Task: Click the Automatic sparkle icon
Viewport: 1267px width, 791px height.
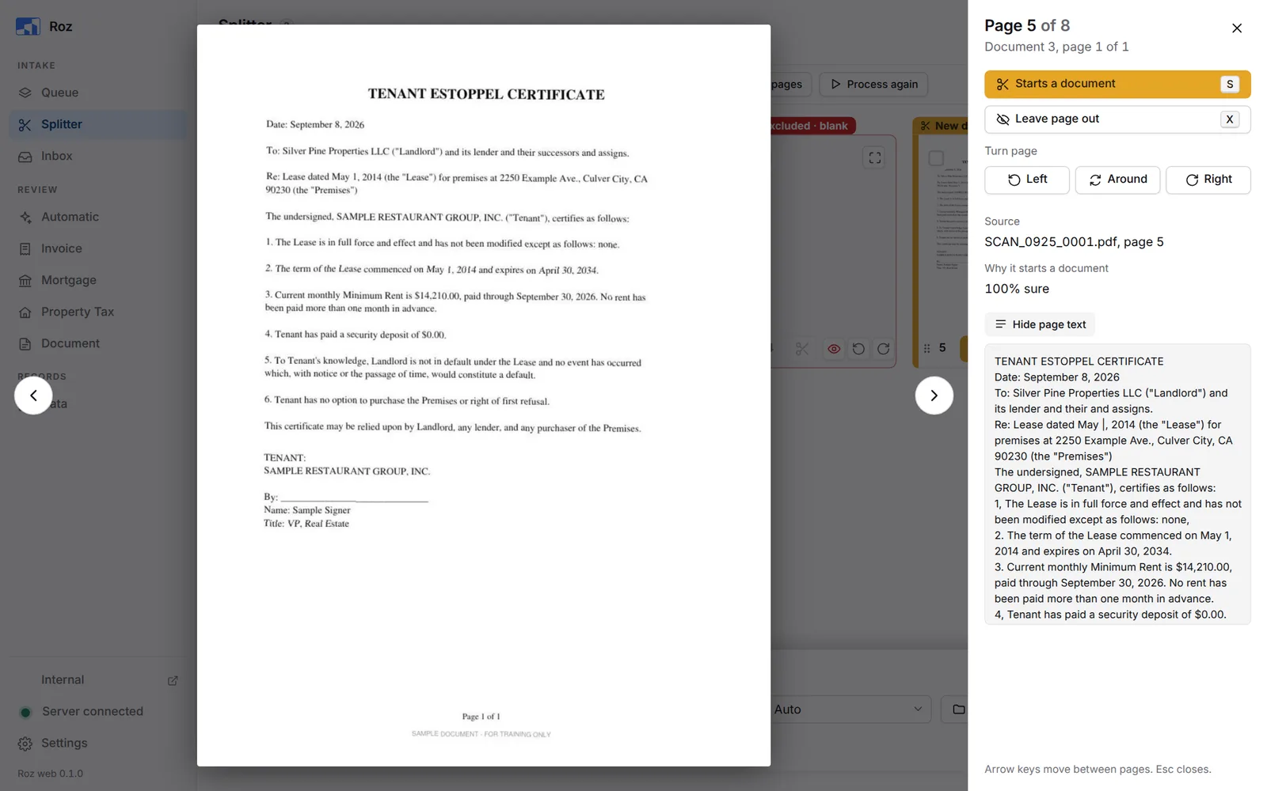Action: pos(25,218)
